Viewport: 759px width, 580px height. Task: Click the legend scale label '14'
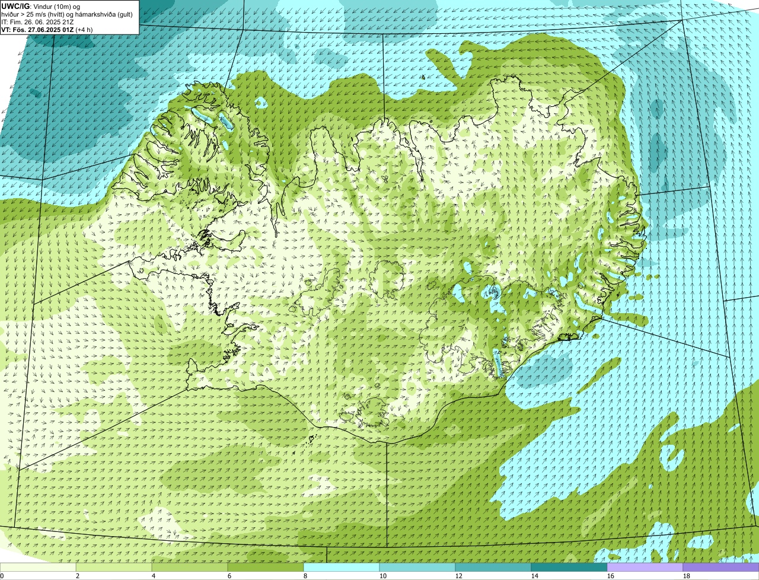[x=535, y=576]
